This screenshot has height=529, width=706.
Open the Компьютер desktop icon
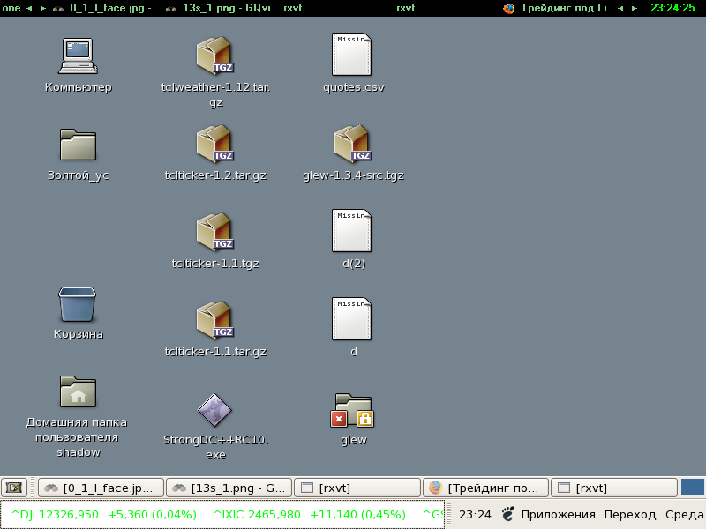coord(78,56)
